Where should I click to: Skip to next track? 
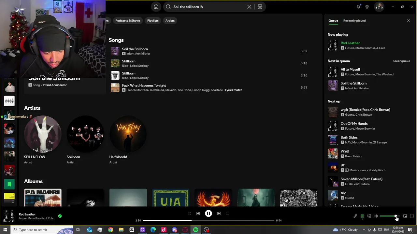[x=219, y=214]
